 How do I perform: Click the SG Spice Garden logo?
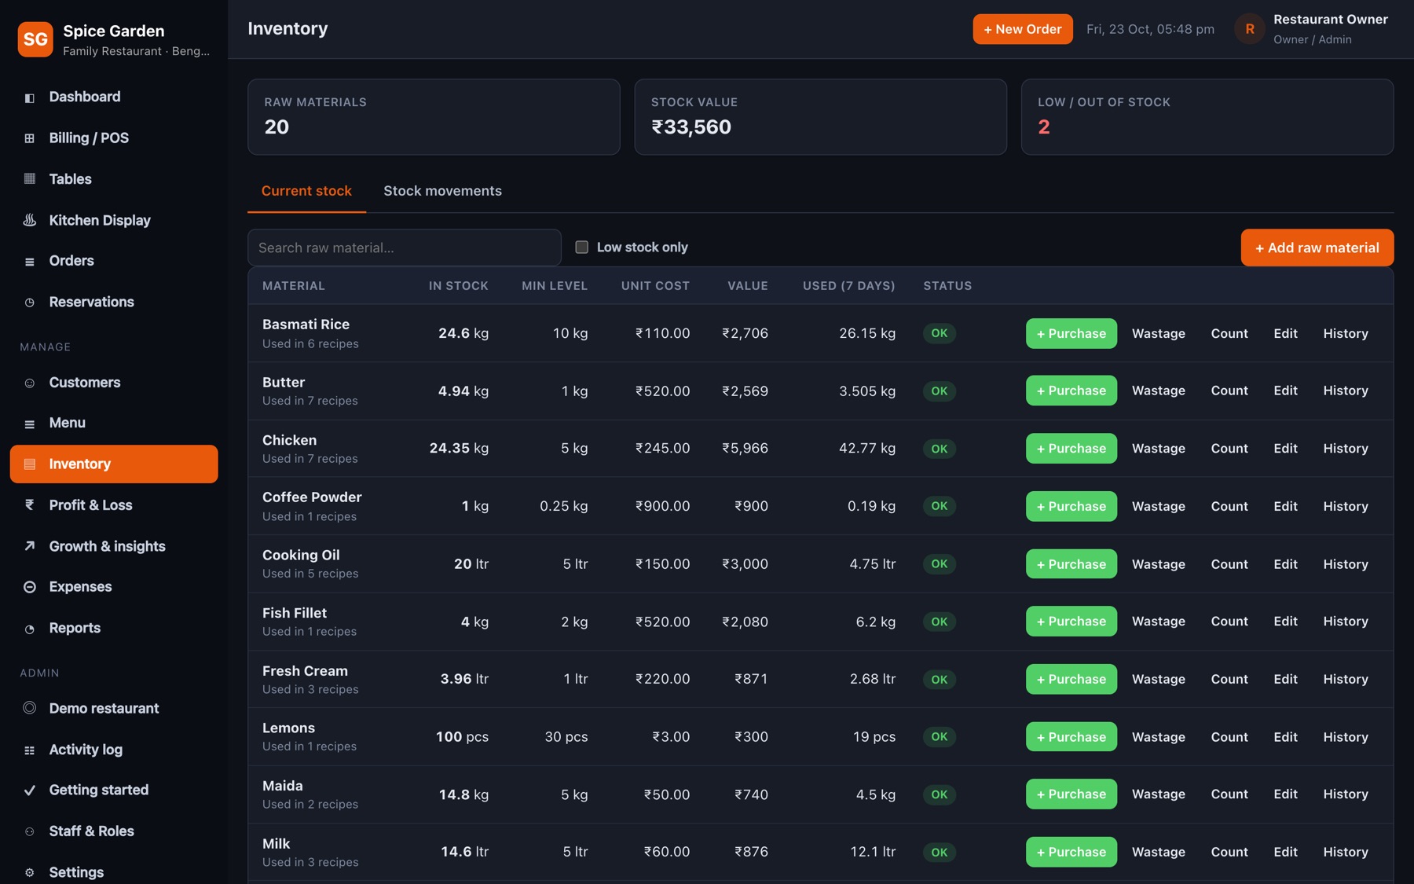tap(35, 39)
